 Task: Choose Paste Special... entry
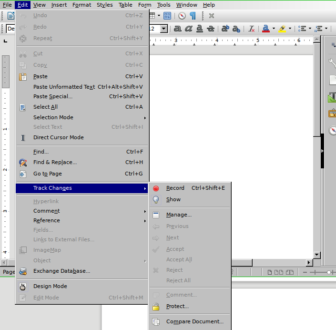pyautogui.click(x=82, y=96)
